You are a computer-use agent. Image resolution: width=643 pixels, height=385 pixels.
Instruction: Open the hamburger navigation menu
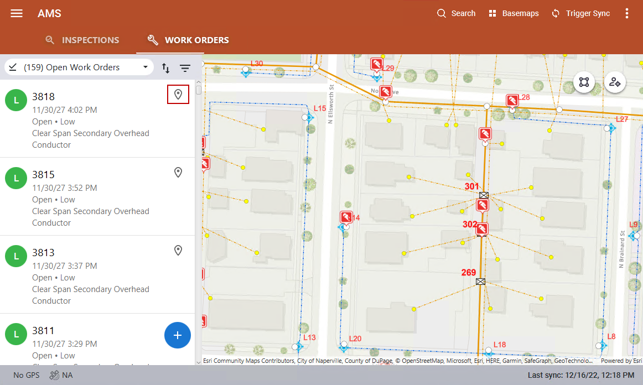pyautogui.click(x=17, y=13)
